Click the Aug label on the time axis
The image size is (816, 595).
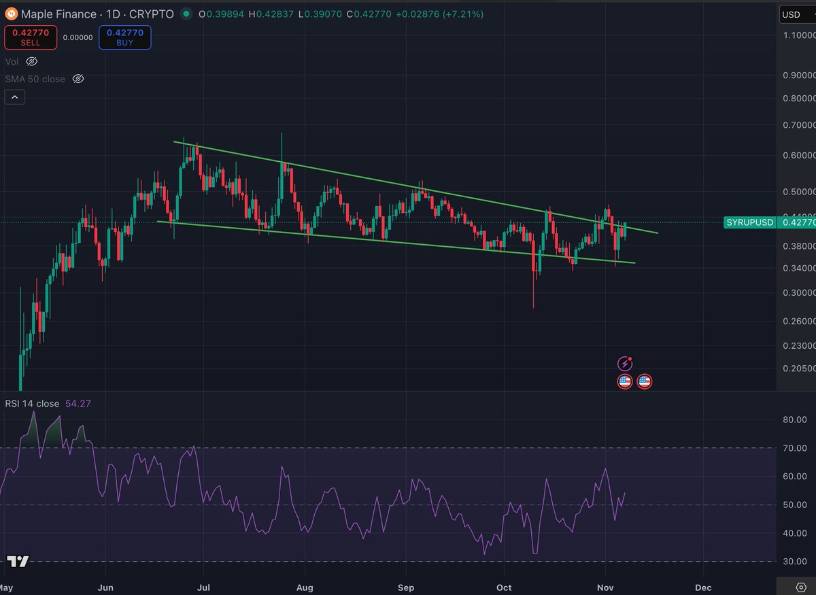coord(305,587)
